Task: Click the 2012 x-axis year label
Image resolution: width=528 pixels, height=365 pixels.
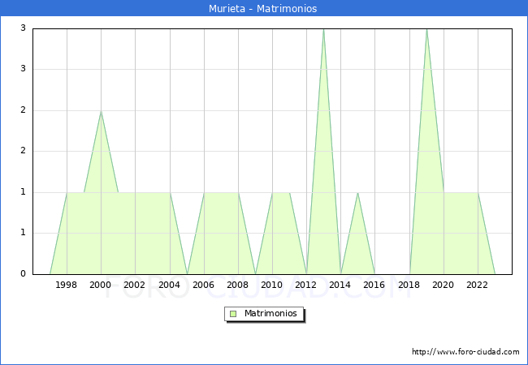Action: click(306, 285)
